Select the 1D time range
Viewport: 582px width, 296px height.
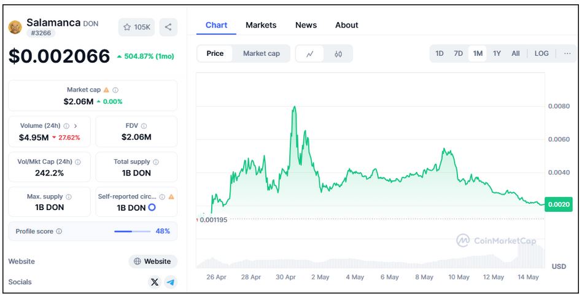[x=440, y=53]
